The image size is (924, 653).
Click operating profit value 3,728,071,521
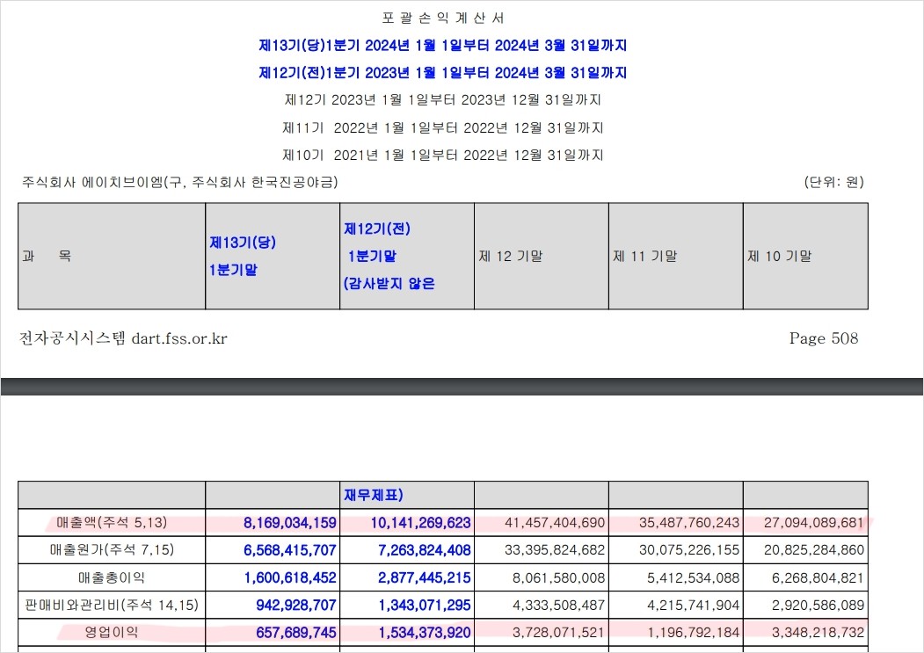coord(558,633)
